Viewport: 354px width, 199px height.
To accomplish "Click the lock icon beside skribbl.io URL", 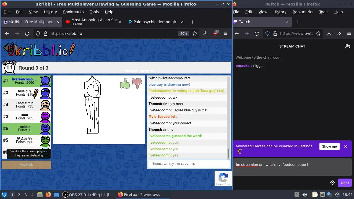I will [x=45, y=33].
